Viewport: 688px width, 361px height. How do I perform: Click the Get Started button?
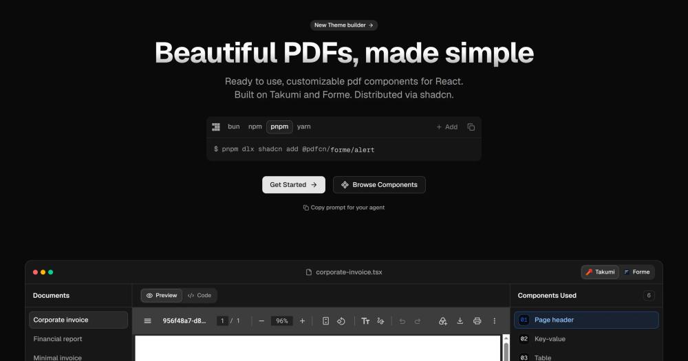pyautogui.click(x=294, y=185)
